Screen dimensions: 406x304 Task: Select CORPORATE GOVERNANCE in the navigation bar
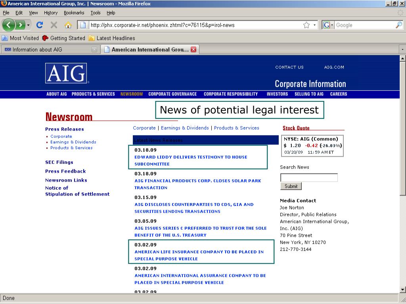click(172, 94)
